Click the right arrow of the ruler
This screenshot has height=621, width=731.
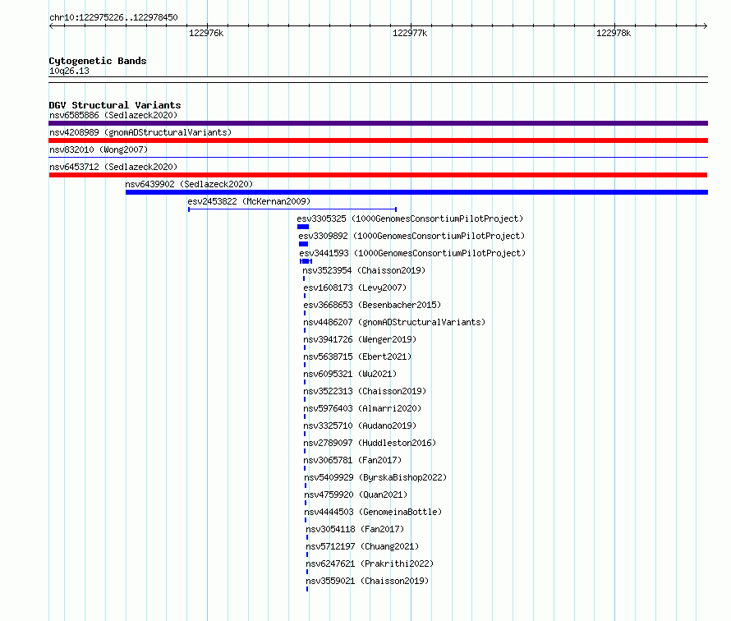[705, 26]
